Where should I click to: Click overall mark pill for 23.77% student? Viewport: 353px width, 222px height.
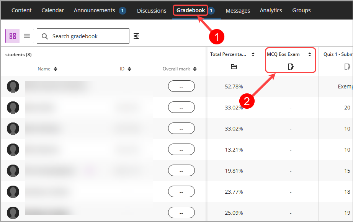click(x=181, y=191)
